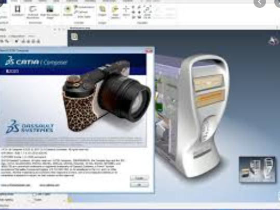Click the yellow-highlighted large icon in the middle ribbon group
This screenshot has height=210, width=280.
pos(68,9)
